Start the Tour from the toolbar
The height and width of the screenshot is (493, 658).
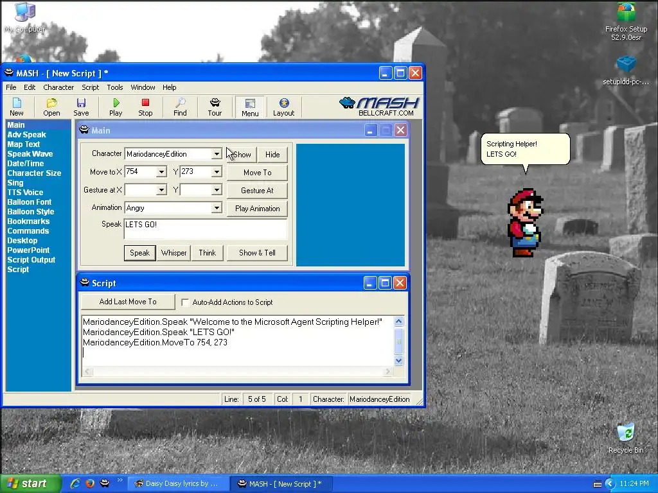(x=215, y=107)
